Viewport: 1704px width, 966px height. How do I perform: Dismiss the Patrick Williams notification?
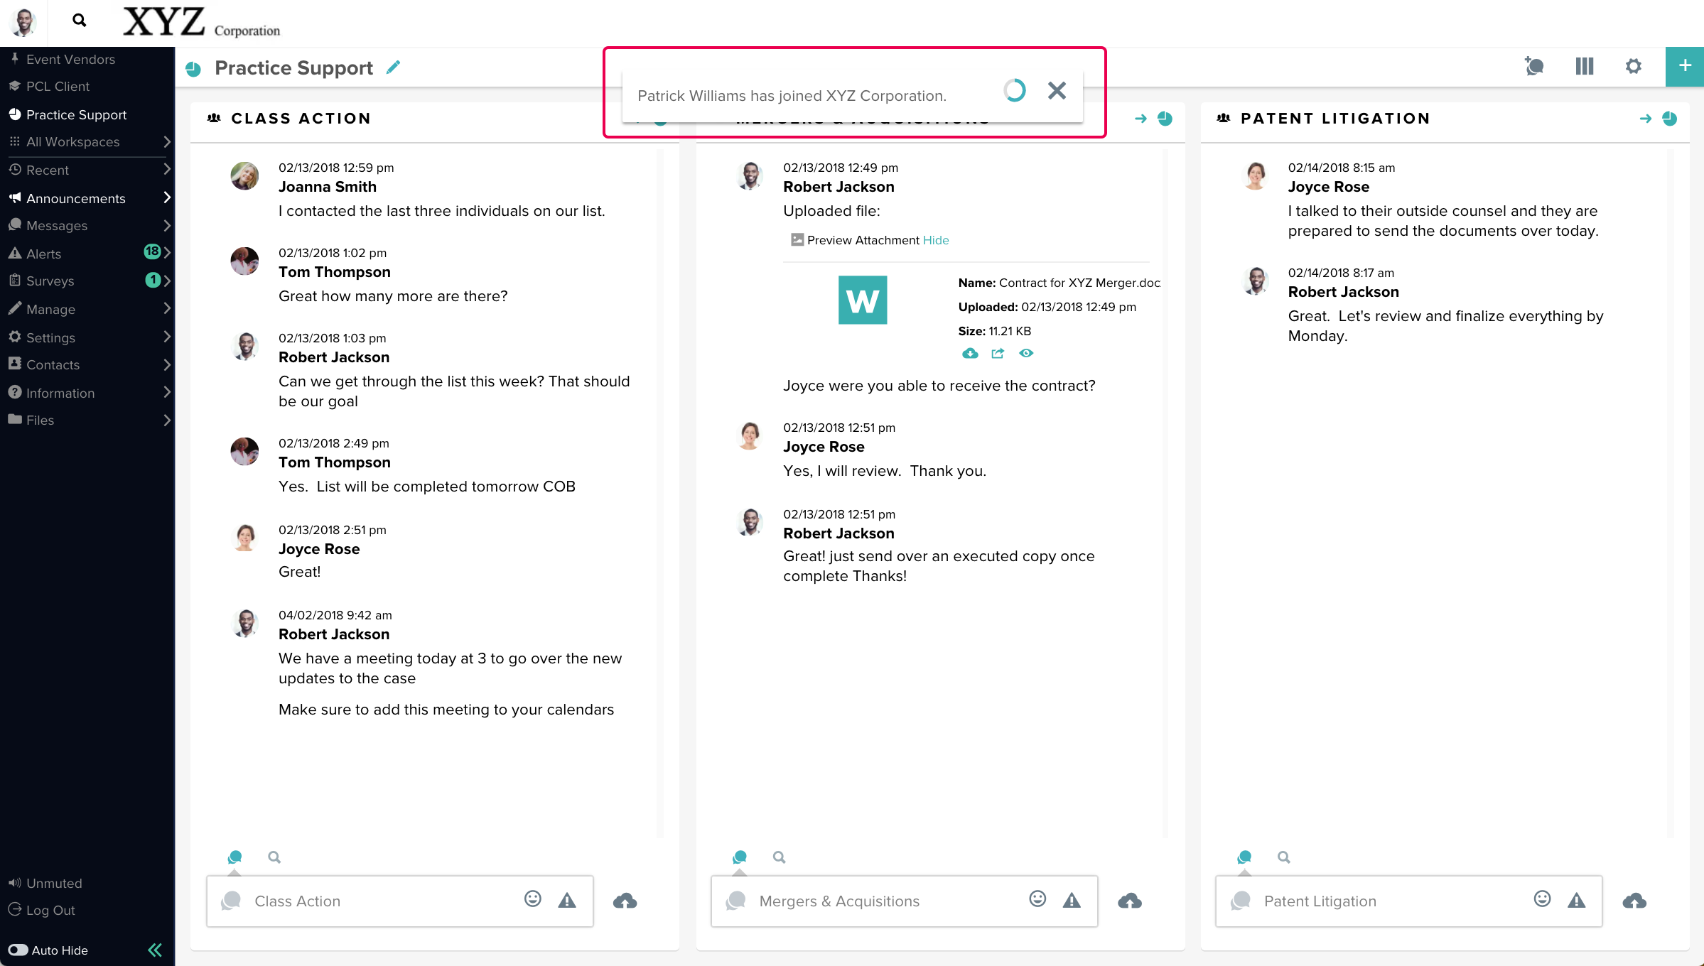[1057, 90]
